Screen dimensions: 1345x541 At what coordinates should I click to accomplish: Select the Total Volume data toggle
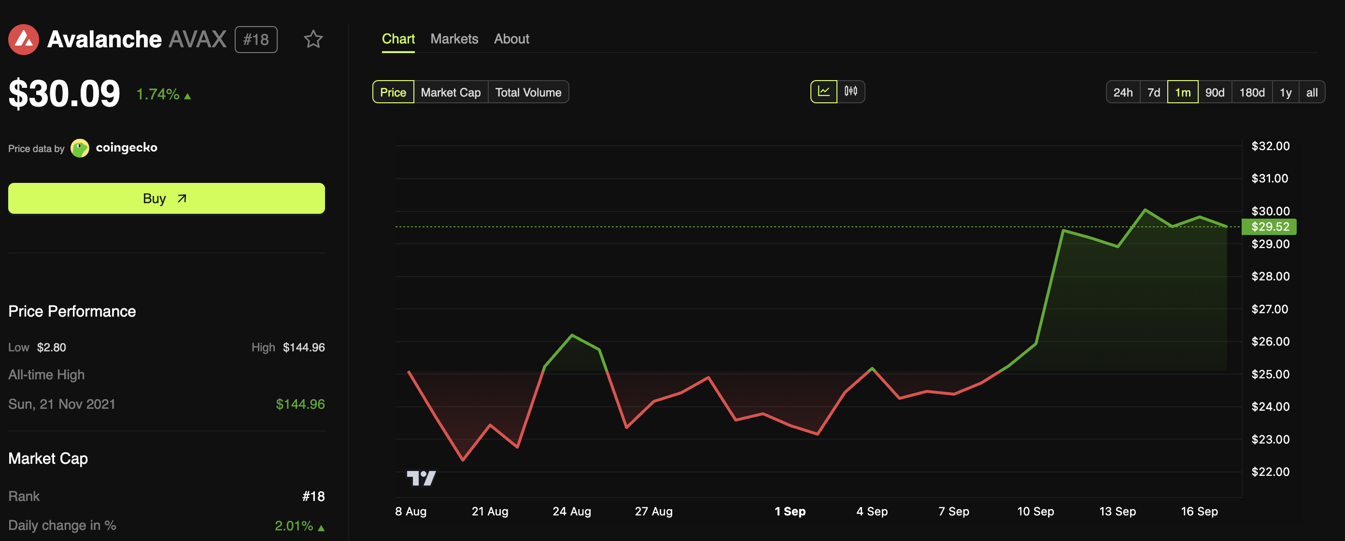(x=528, y=92)
